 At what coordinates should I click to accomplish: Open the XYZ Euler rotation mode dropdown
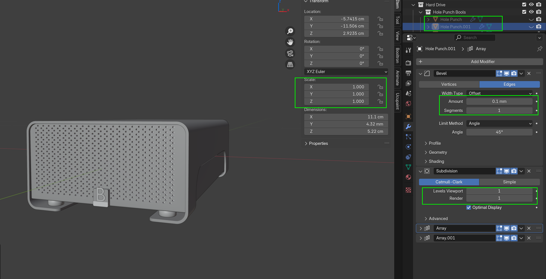click(346, 72)
